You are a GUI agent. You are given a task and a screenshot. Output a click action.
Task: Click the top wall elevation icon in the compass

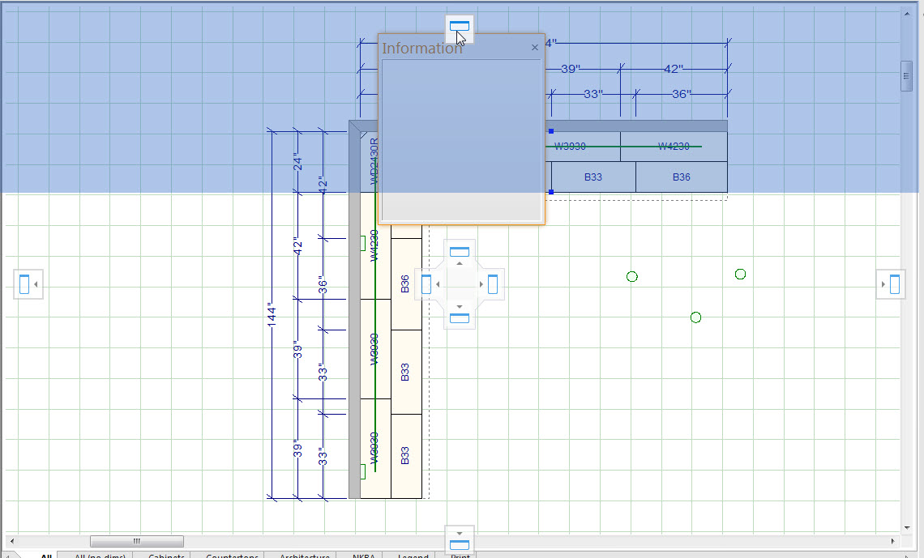(460, 25)
